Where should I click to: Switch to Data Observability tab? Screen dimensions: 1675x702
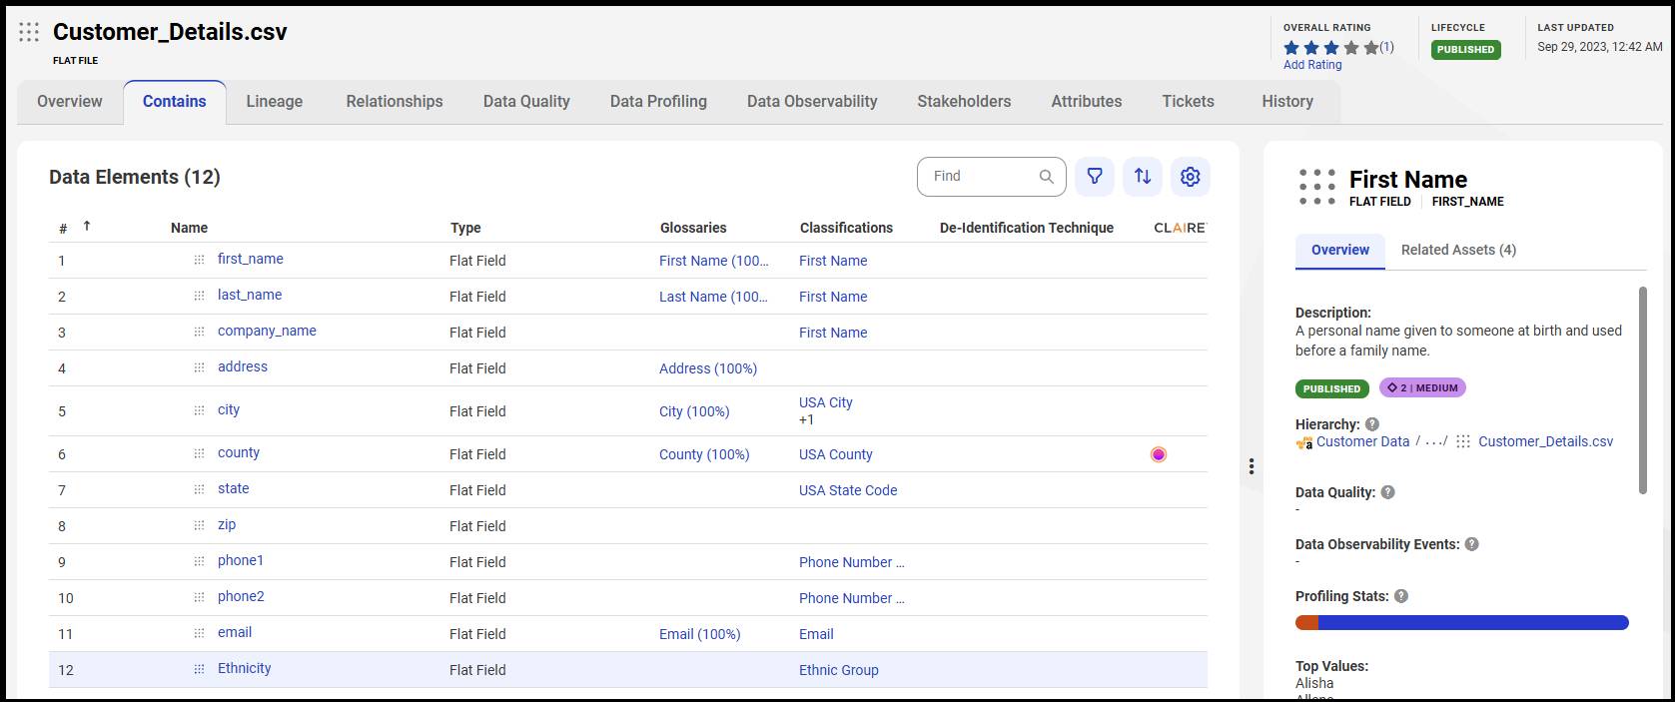pos(812,102)
